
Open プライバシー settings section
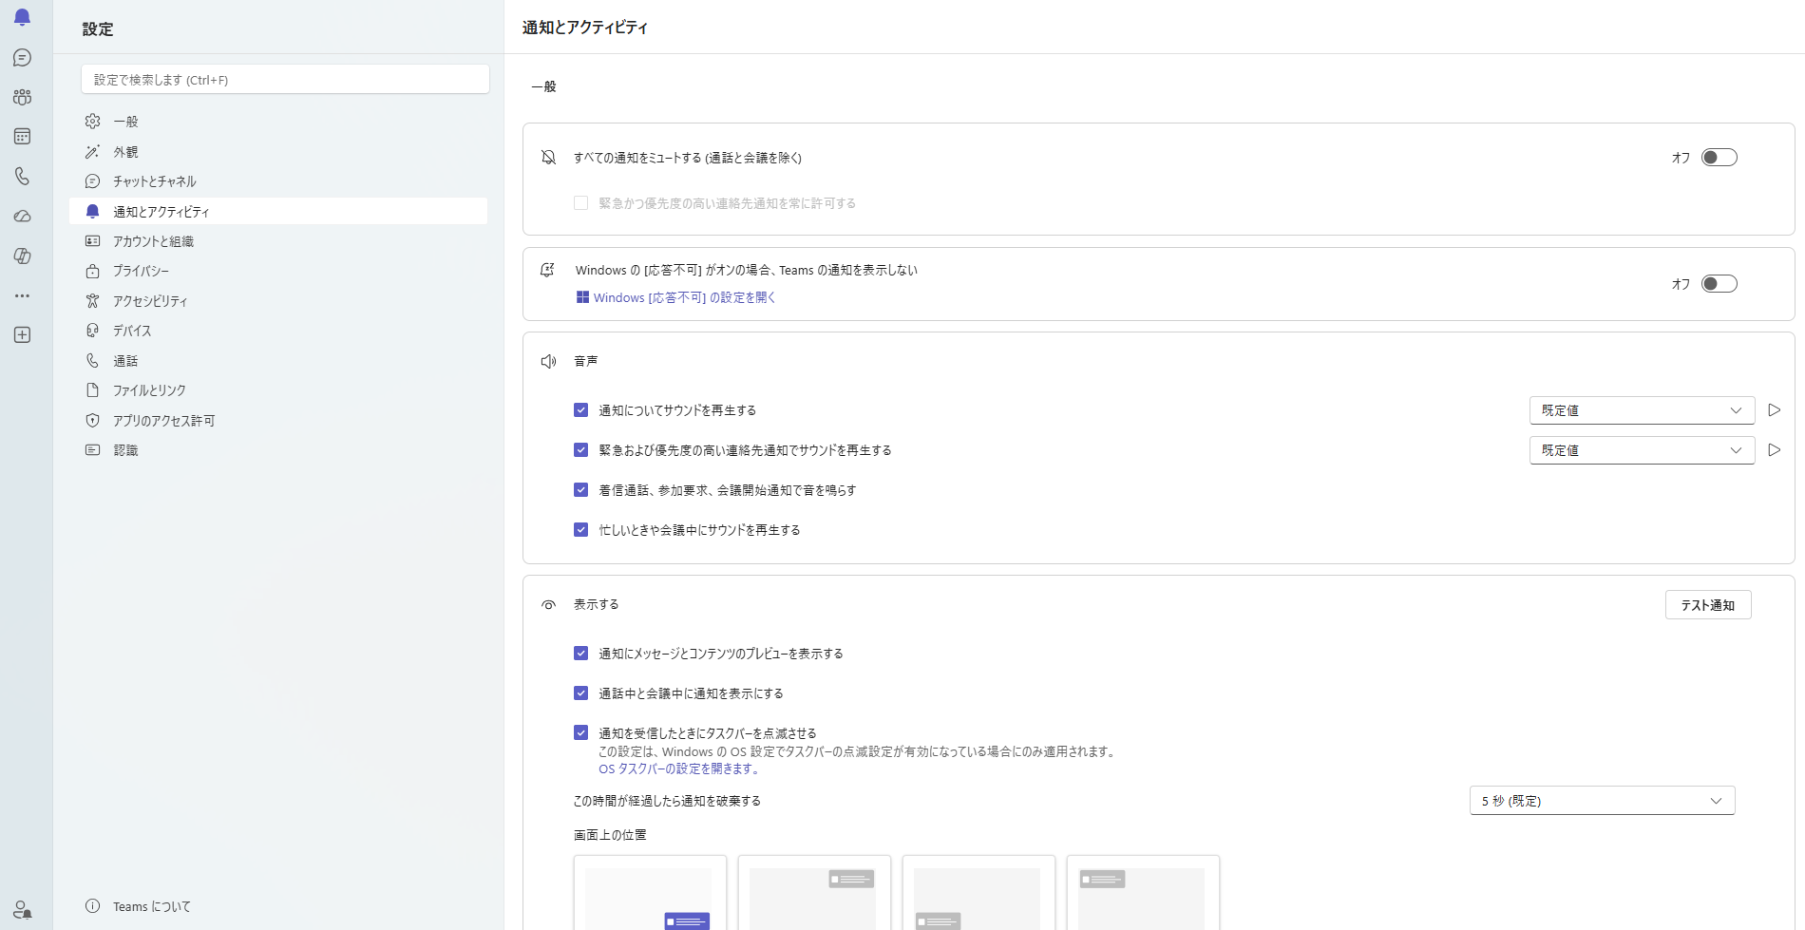point(278,271)
